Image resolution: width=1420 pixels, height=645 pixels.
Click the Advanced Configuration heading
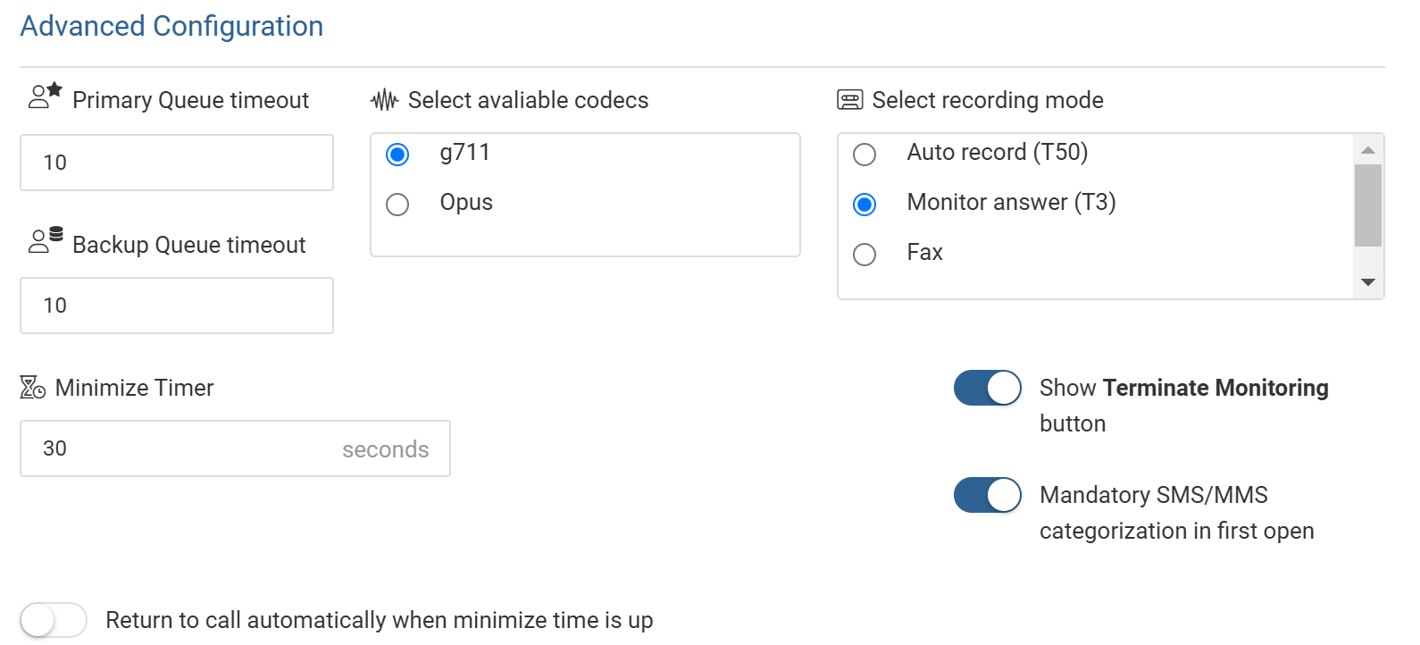tap(171, 27)
